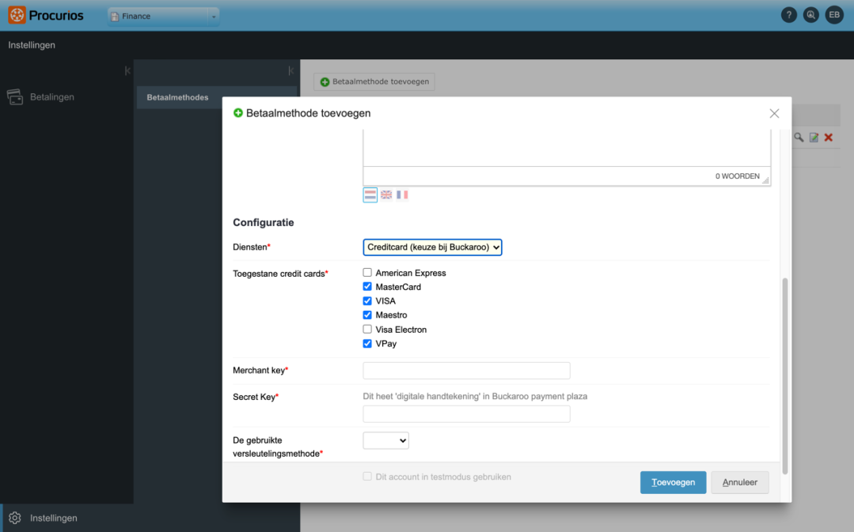Click the 'Instellingen' page title text

tap(32, 45)
